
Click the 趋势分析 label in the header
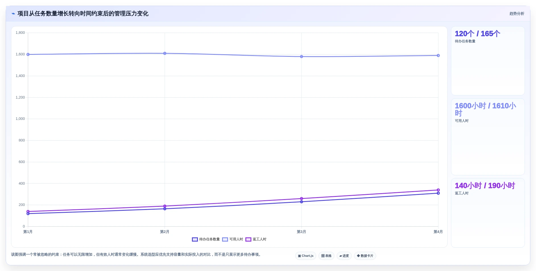click(517, 14)
